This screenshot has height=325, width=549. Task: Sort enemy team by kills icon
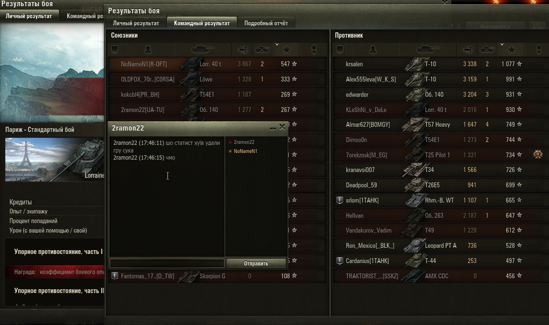click(x=487, y=50)
